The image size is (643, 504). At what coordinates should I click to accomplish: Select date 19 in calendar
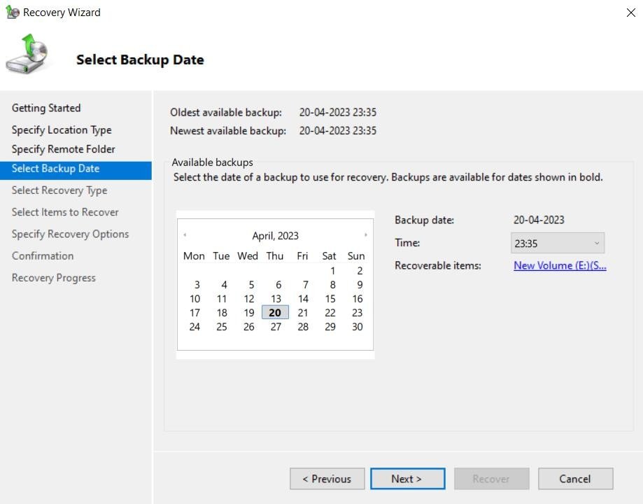249,313
